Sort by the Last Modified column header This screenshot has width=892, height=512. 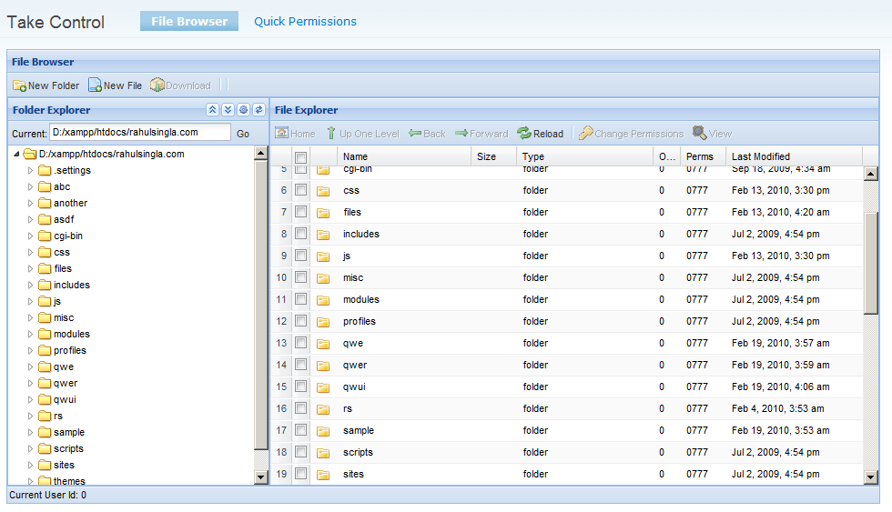coord(761,156)
